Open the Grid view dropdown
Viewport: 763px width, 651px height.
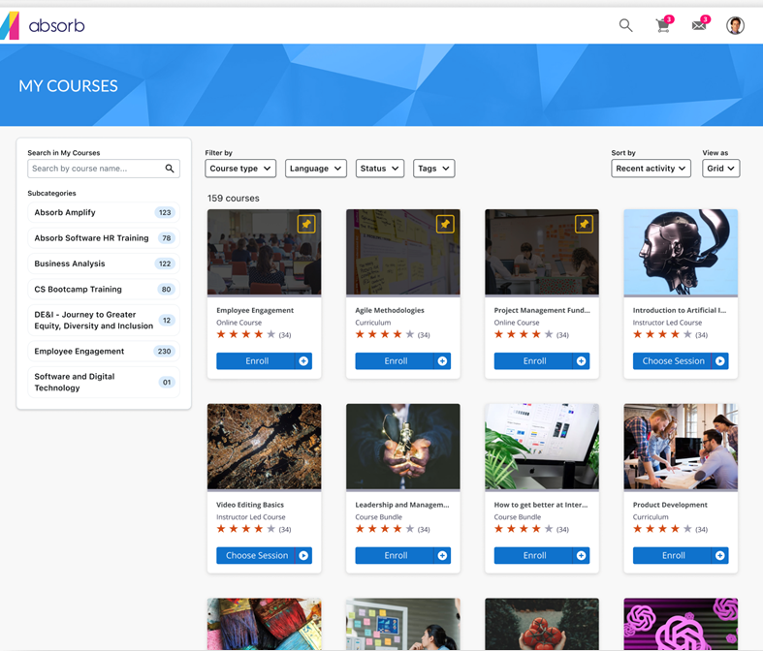[720, 169]
